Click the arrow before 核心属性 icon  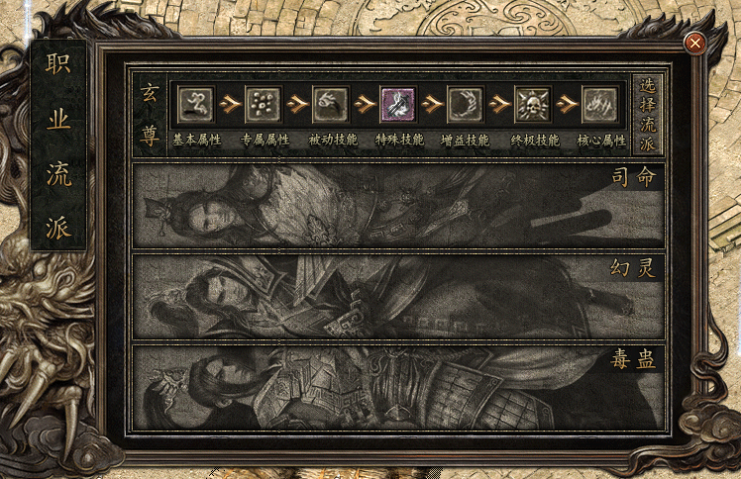(x=567, y=104)
